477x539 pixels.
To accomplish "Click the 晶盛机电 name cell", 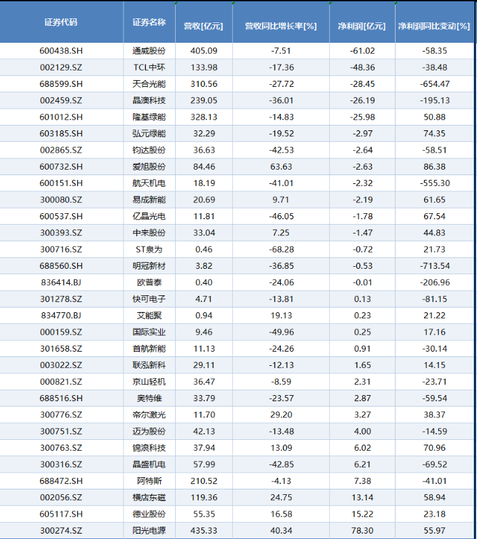I will (x=149, y=464).
